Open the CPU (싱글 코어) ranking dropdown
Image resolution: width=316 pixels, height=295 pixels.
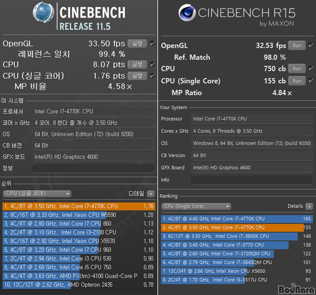[37, 194]
